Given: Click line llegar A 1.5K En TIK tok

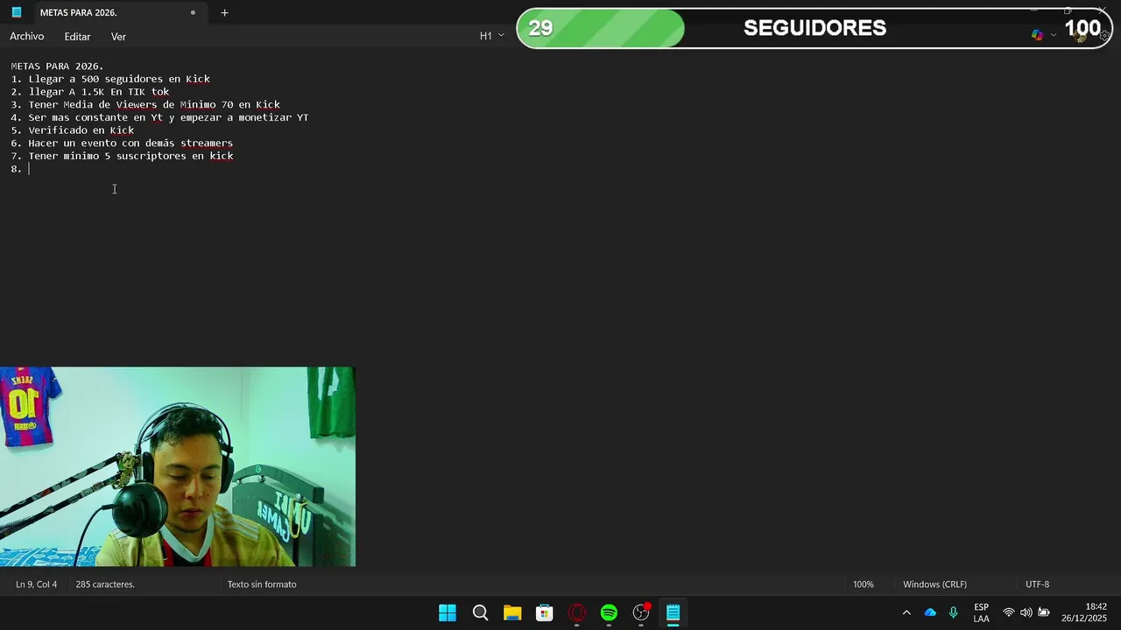Looking at the screenshot, I should point(99,92).
